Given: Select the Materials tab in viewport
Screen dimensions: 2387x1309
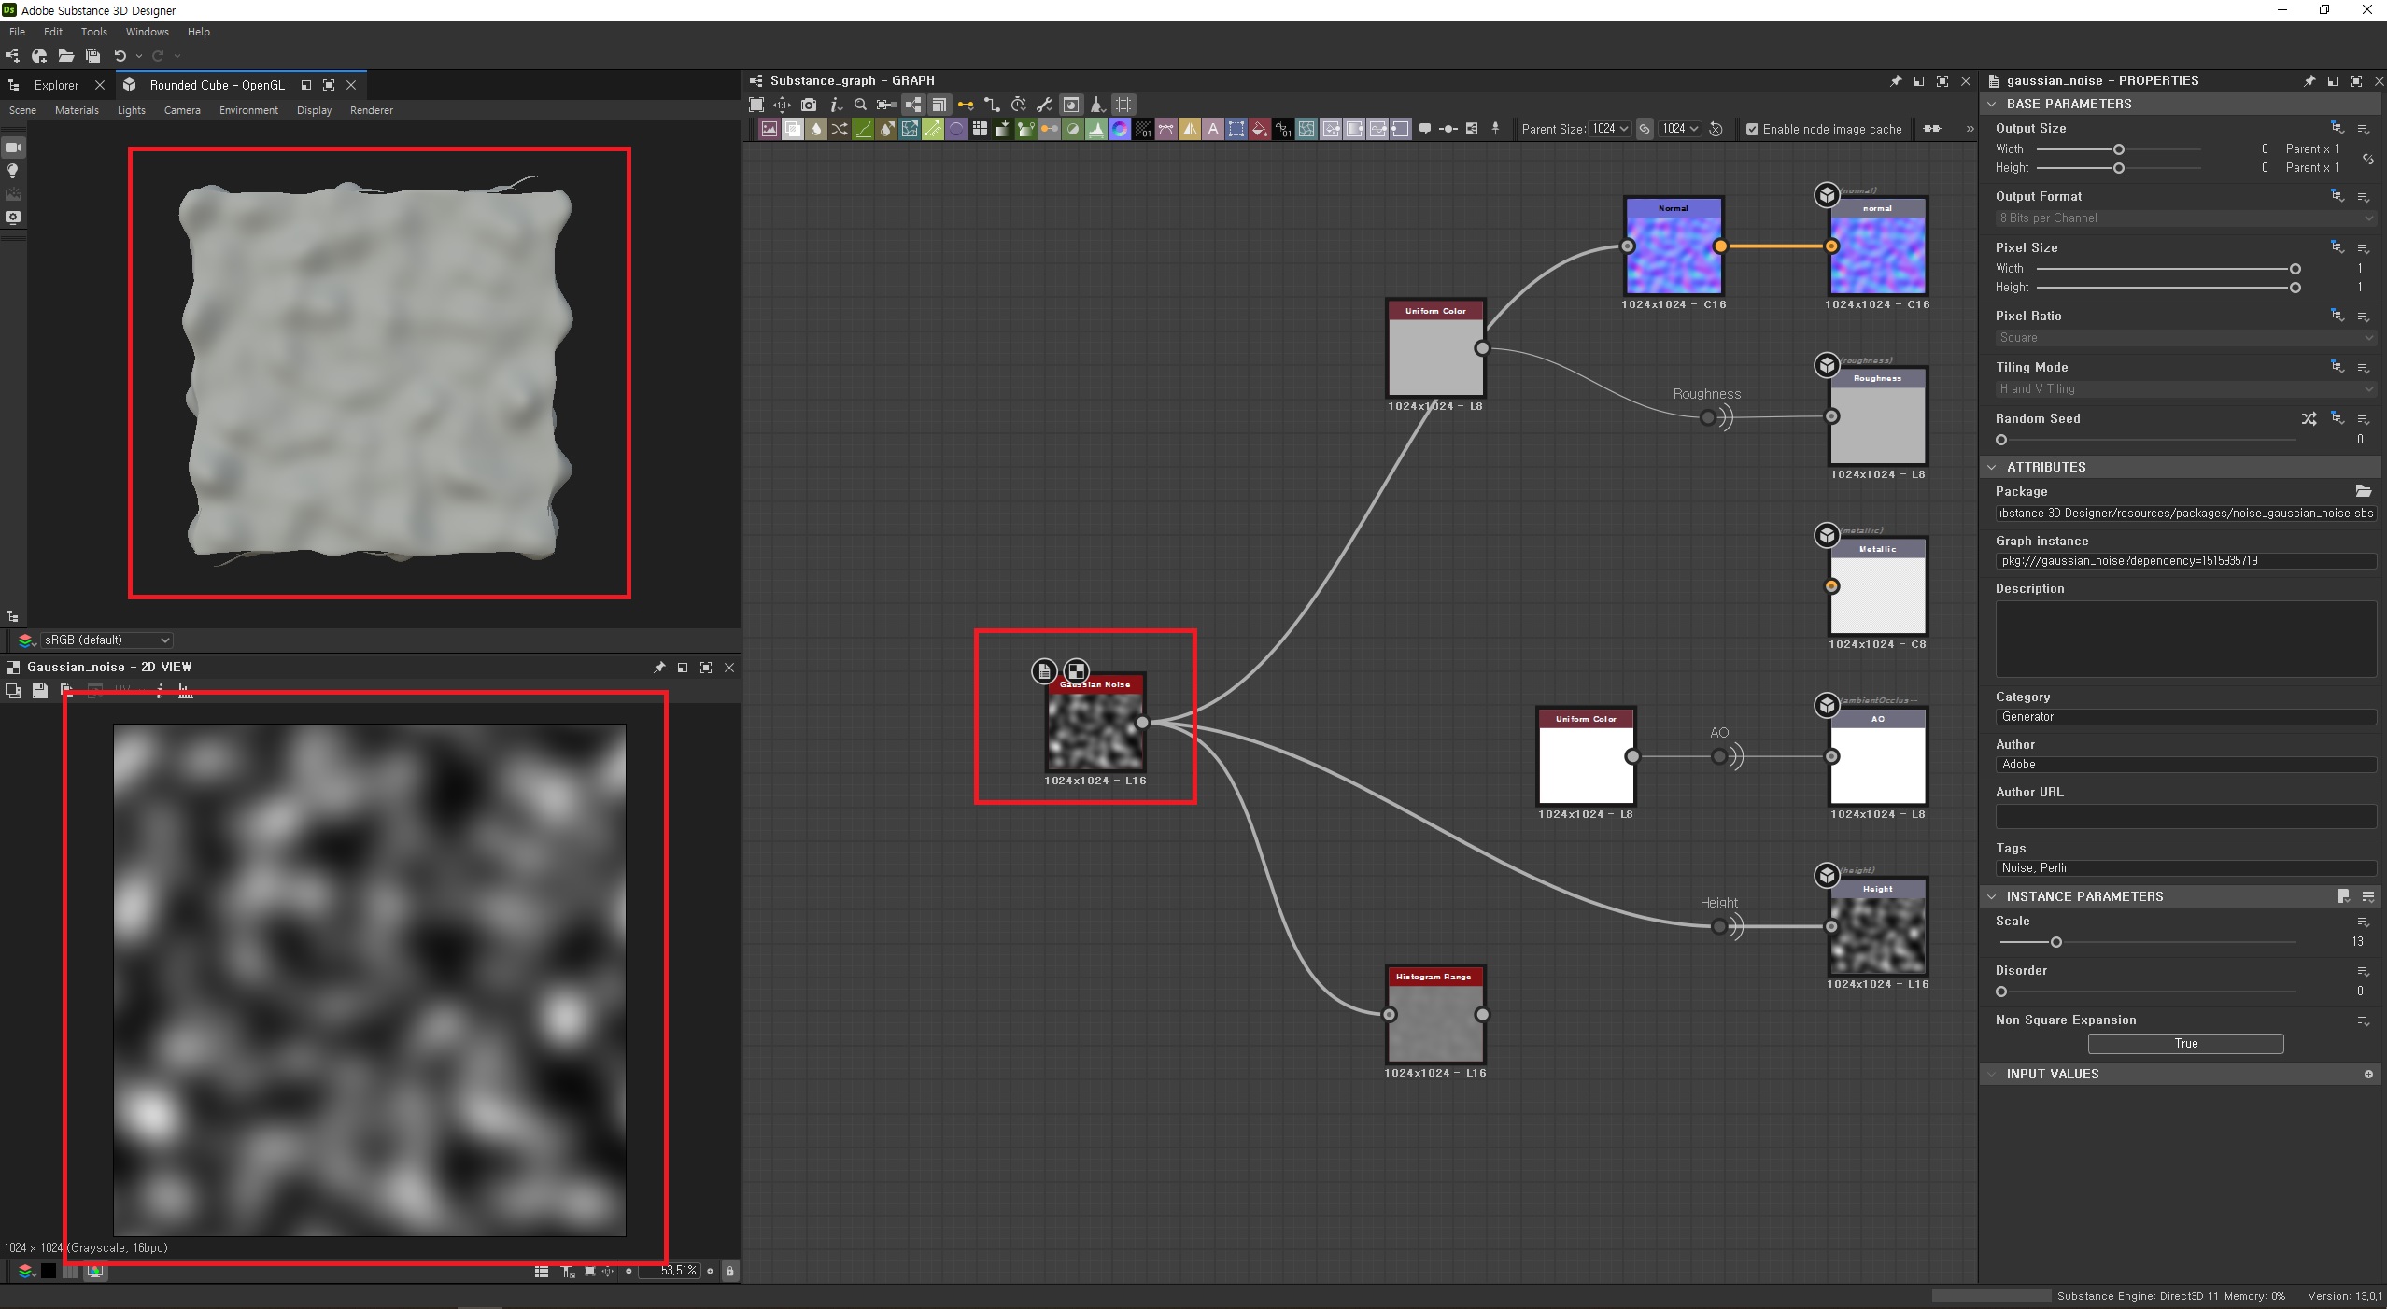Looking at the screenshot, I should tap(74, 109).
